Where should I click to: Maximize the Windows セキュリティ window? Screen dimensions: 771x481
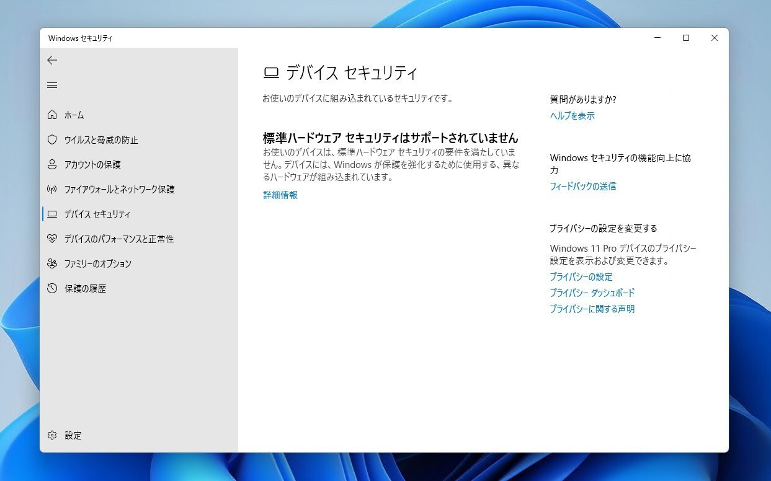pos(685,38)
